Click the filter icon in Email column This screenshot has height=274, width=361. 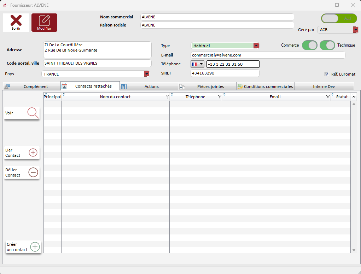click(327, 97)
